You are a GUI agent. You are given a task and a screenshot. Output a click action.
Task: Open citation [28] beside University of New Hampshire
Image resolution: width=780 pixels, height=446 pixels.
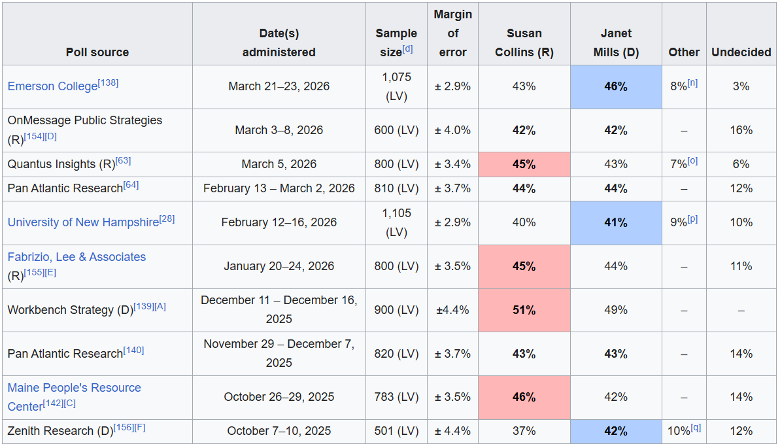[167, 219]
